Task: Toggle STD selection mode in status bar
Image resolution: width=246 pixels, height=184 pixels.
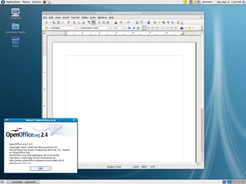Action: point(153,167)
